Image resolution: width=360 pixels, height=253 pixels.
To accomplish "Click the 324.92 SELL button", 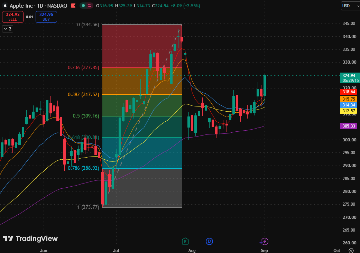I will [x=13, y=17].
